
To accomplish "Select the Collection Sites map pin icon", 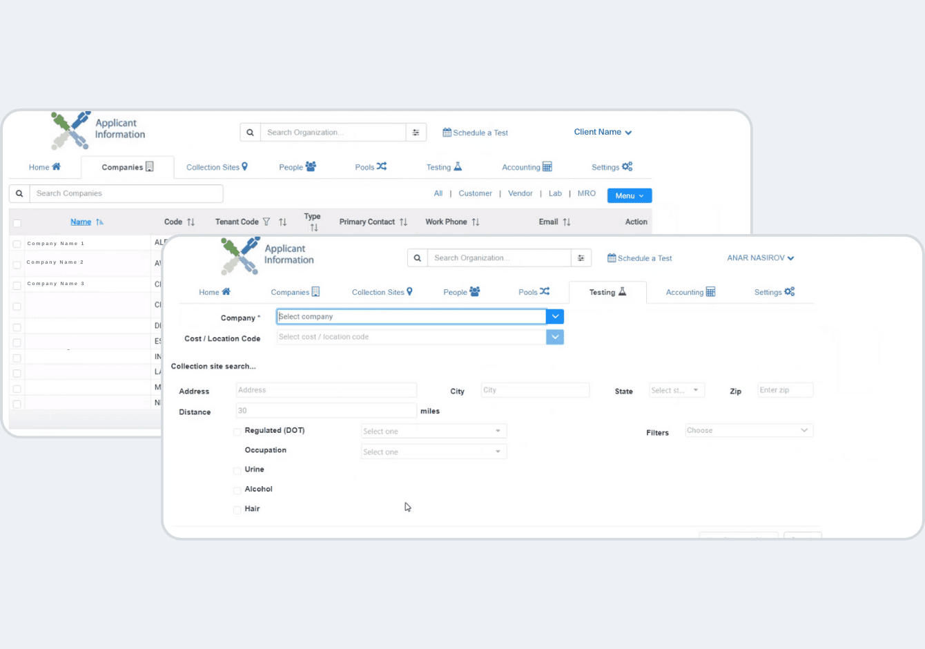I will click(411, 291).
